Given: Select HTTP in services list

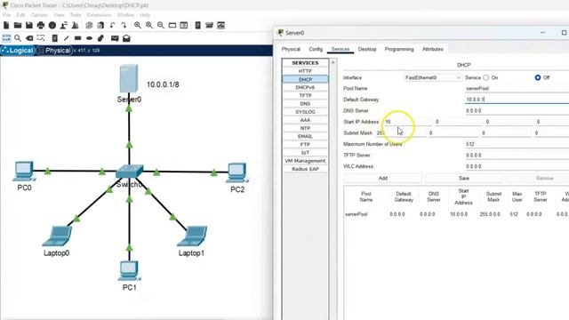Looking at the screenshot, I should pos(305,71).
